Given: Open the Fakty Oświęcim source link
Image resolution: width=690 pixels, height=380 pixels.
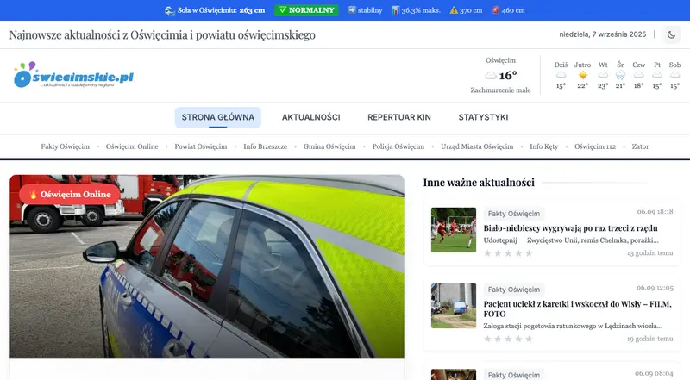Looking at the screenshot, I should [x=66, y=146].
